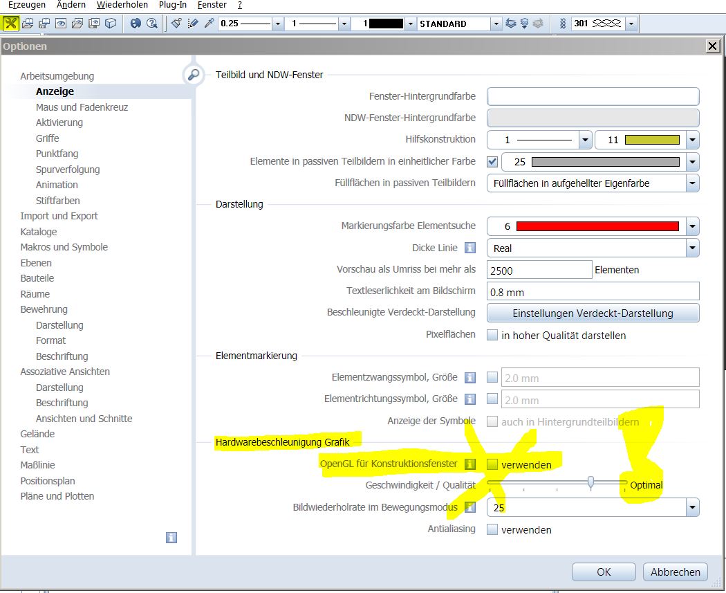The height and width of the screenshot is (593, 726).
Task: Expand Bildwiederholrate im Bewegungsmodus dropdown
Action: click(692, 508)
